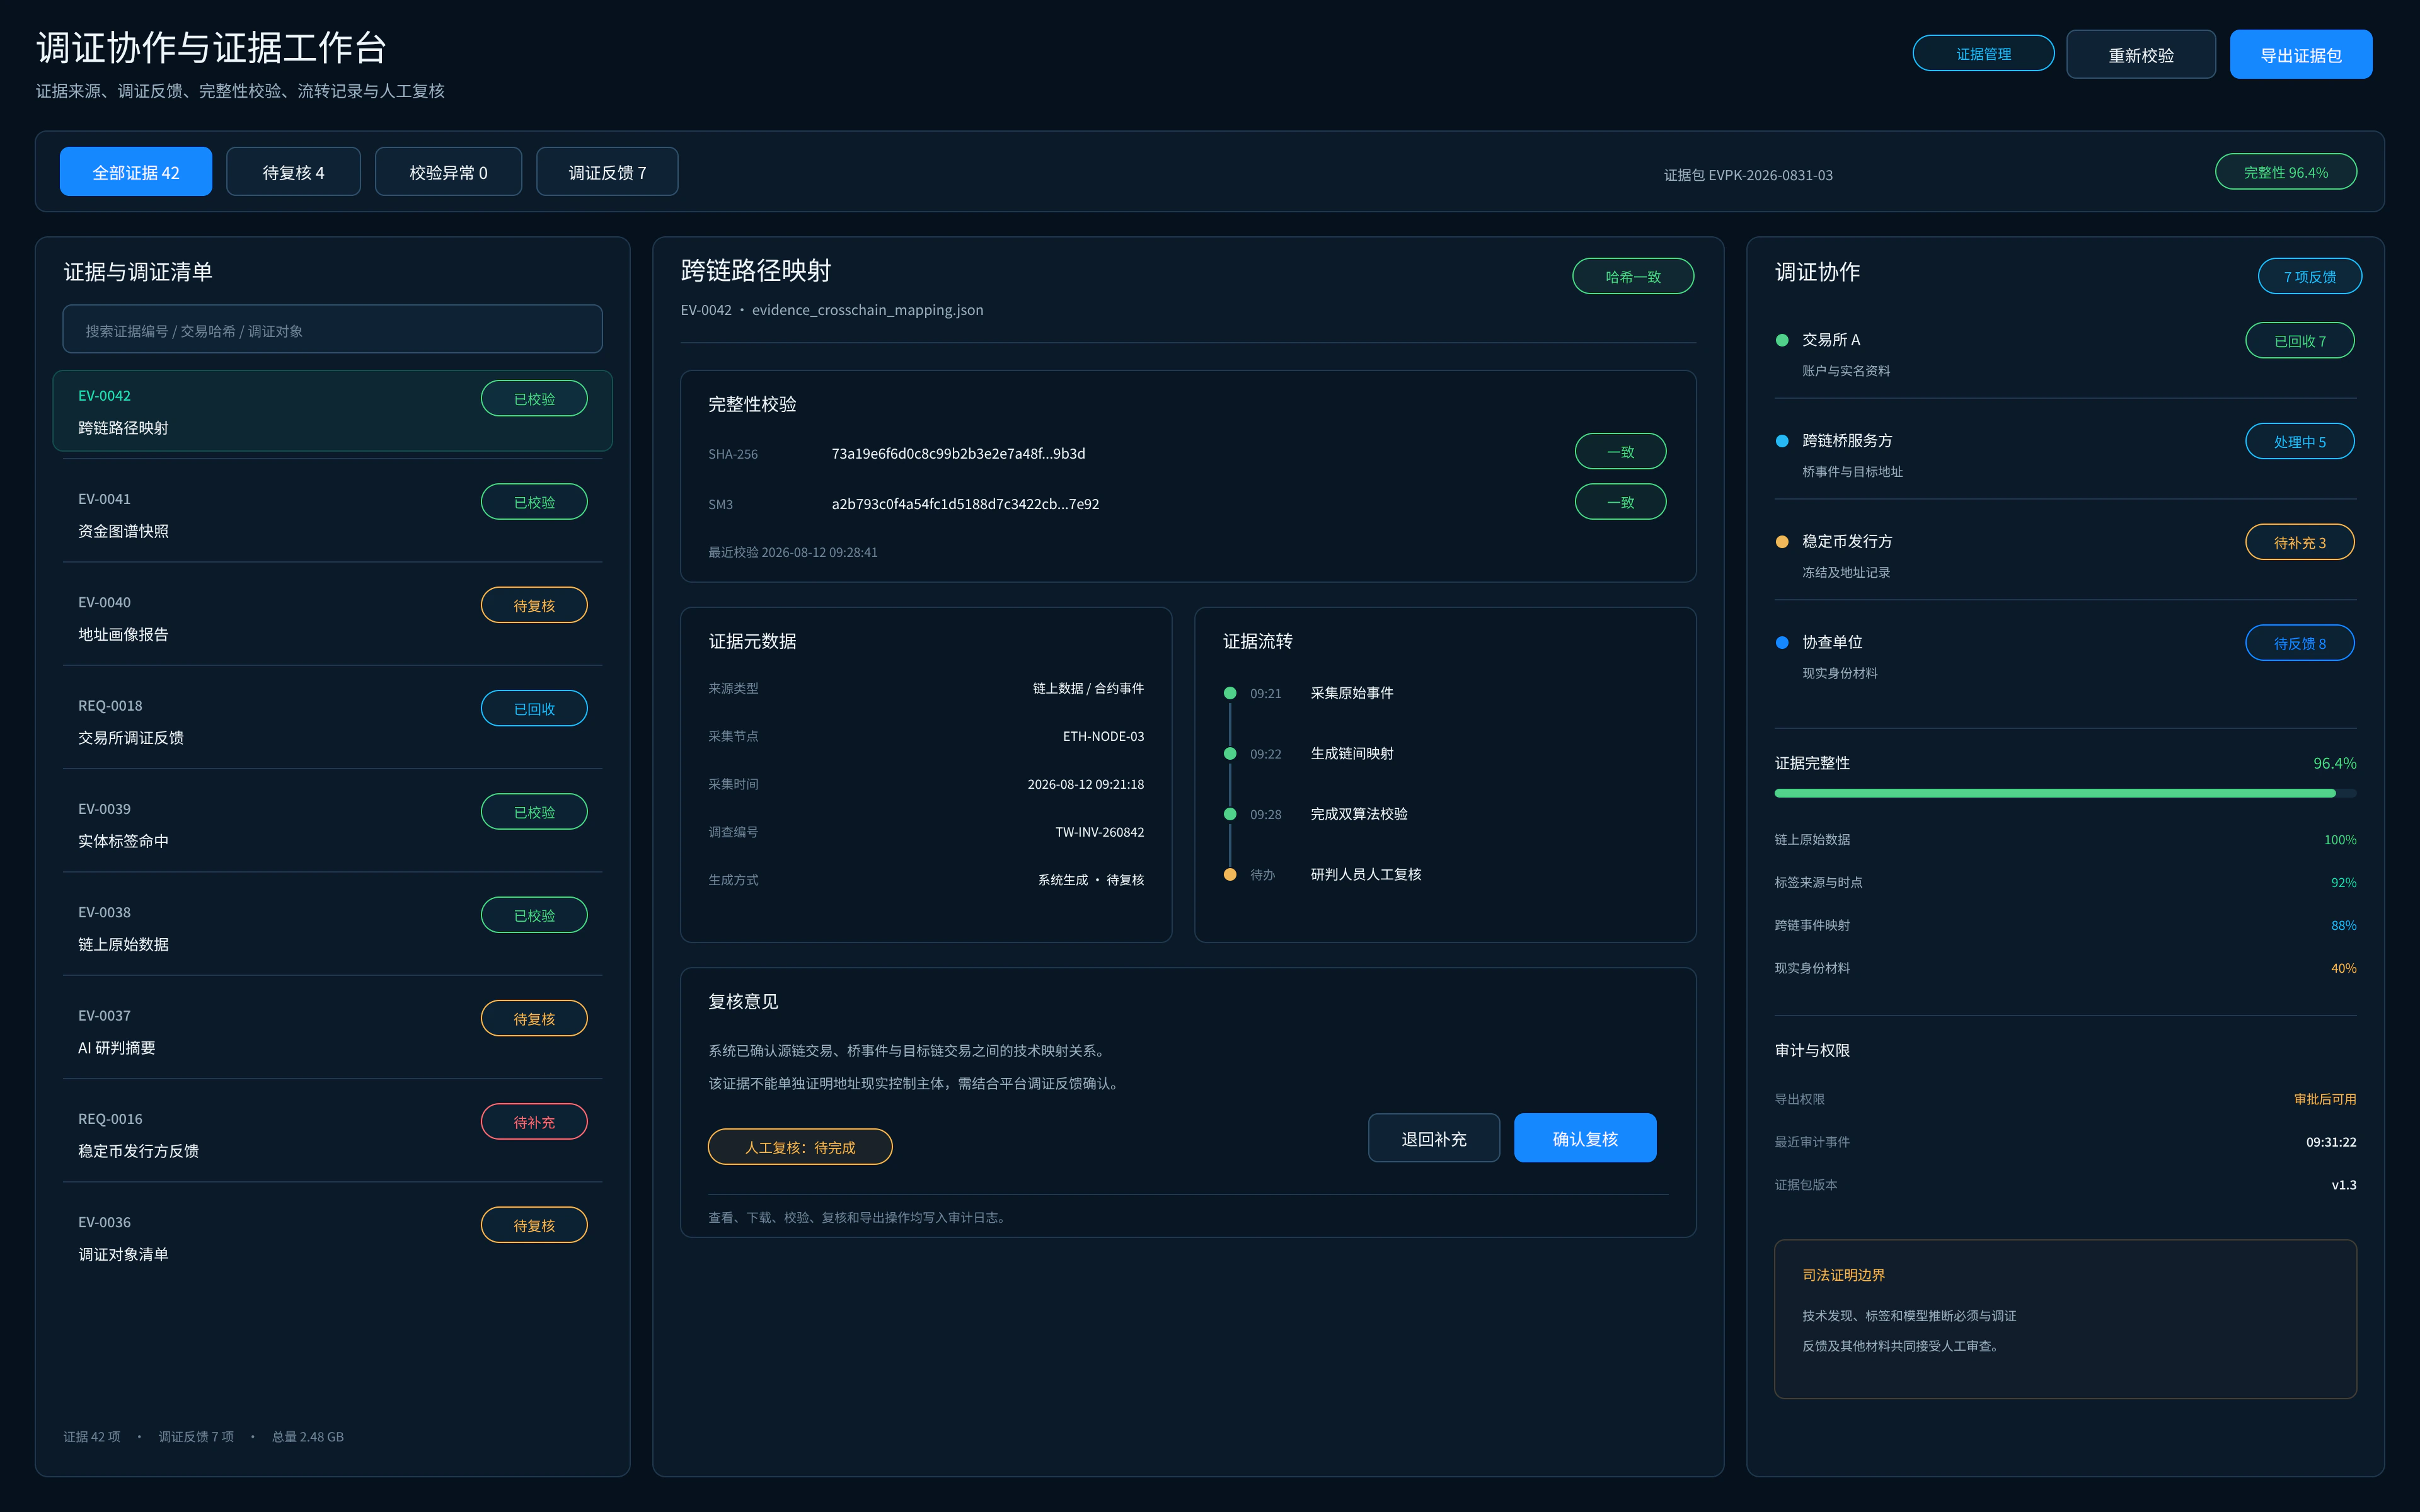The image size is (2420, 1512).
Task: Click the 待反馈 8 badge for 协查单位
Action: pos(2299,644)
